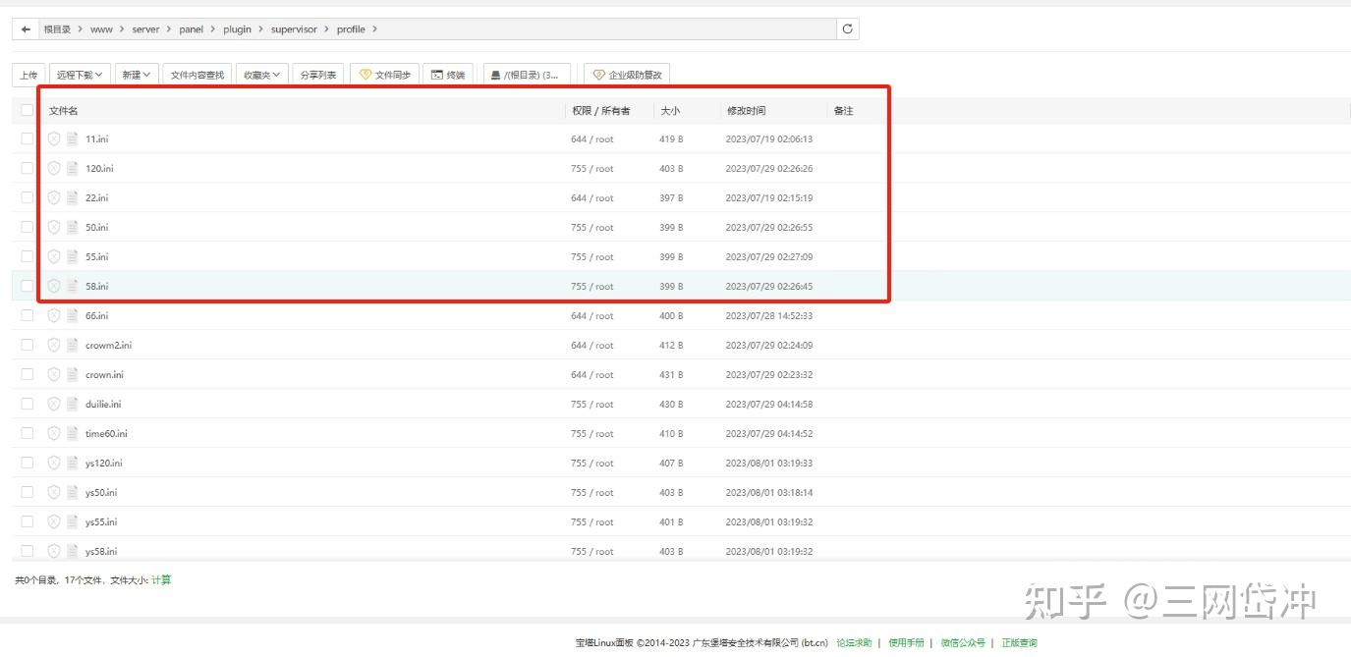Click the file icon of time60.ini
This screenshot has width=1351, height=657.
tap(73, 434)
